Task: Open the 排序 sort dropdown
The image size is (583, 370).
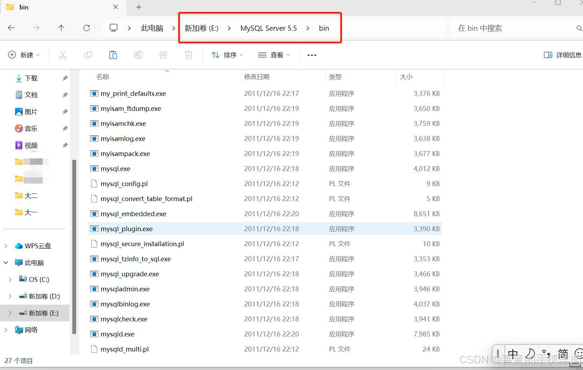Action: pos(227,55)
